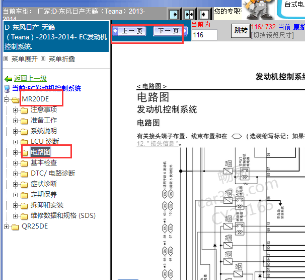Viewport: 305px width, 280px height.
Task: Select the 基本检查 folder item
Action: [44, 162]
